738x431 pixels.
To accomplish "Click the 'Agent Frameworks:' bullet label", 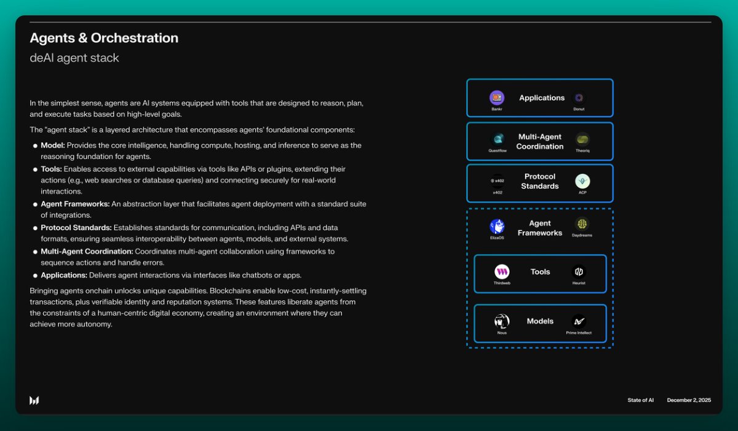I will [x=76, y=204].
